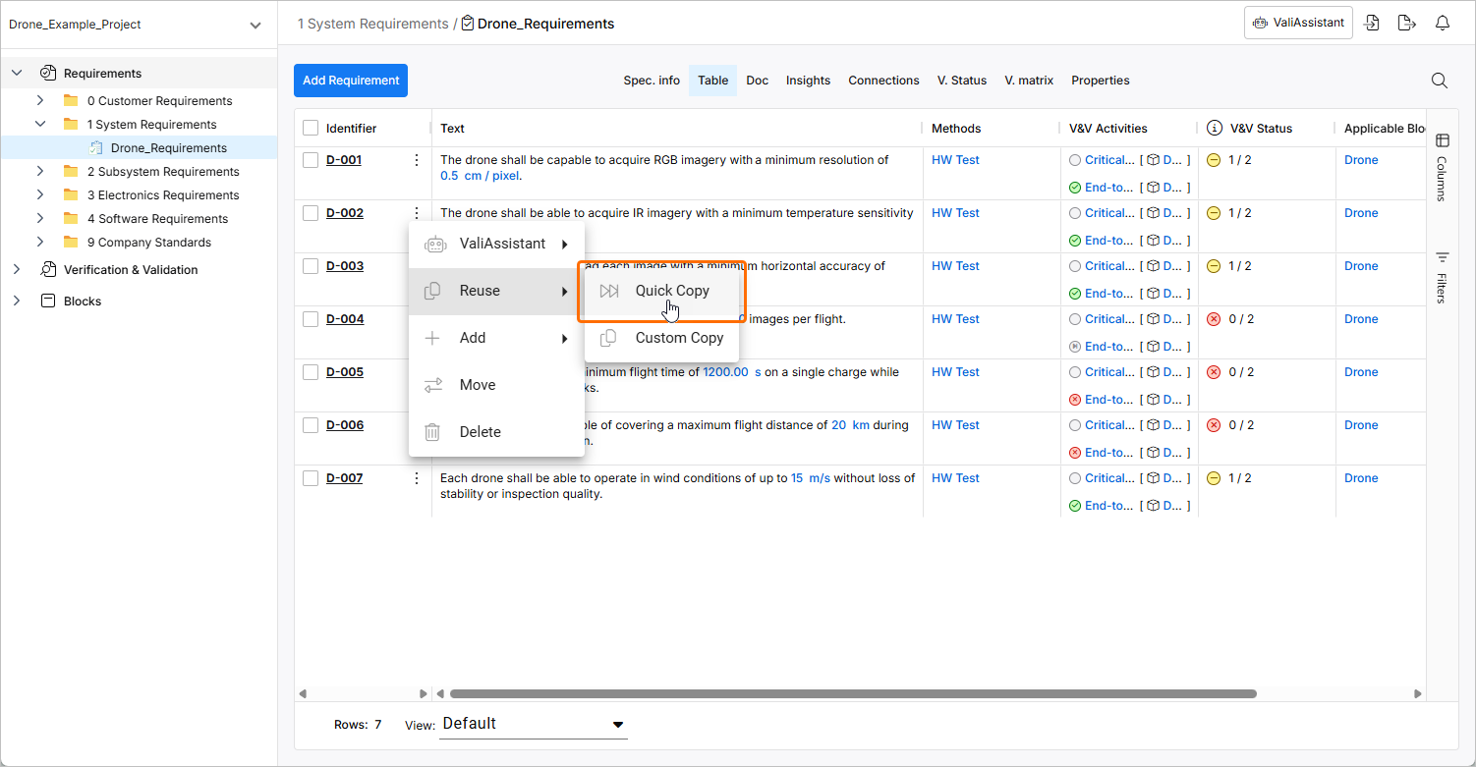Switch to the Insights tab

click(808, 81)
